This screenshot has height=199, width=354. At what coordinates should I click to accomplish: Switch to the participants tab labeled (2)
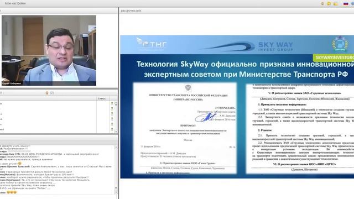pyautogui.click(x=50, y=93)
